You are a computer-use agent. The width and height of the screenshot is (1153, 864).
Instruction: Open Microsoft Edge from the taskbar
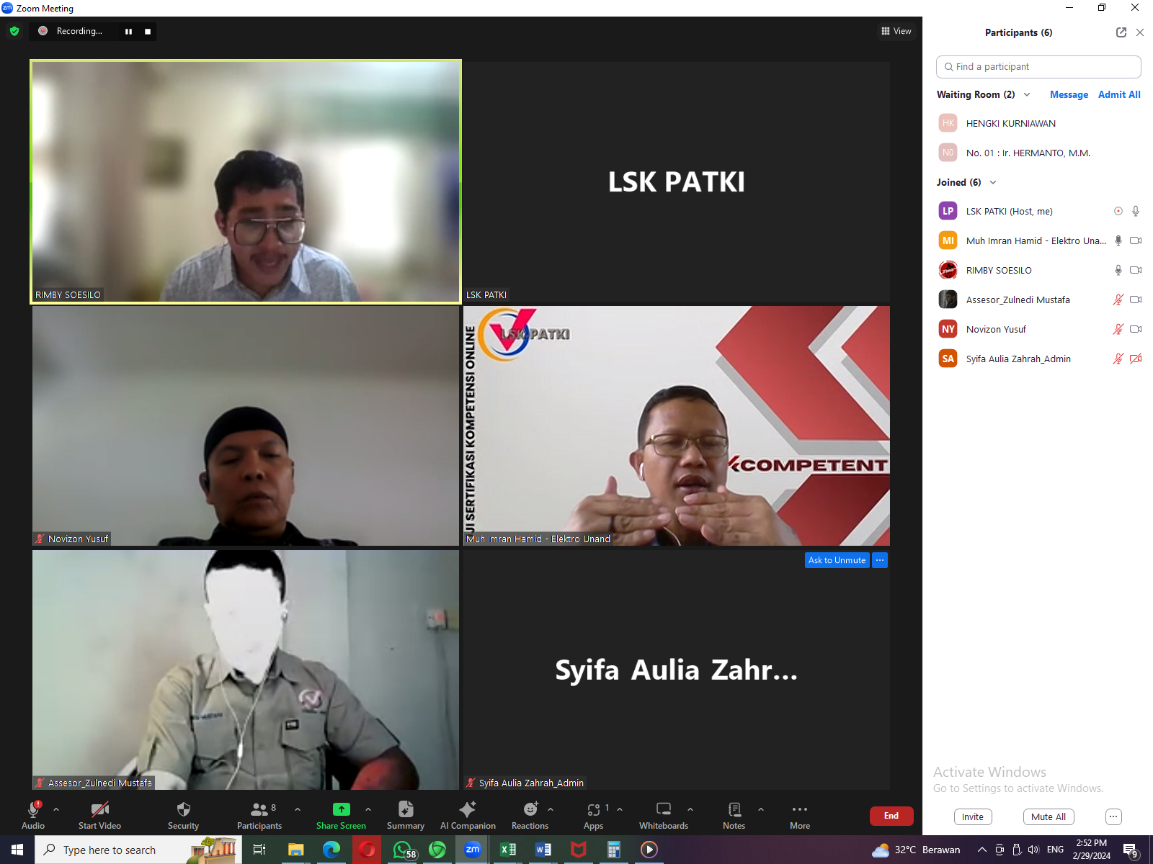click(x=331, y=850)
